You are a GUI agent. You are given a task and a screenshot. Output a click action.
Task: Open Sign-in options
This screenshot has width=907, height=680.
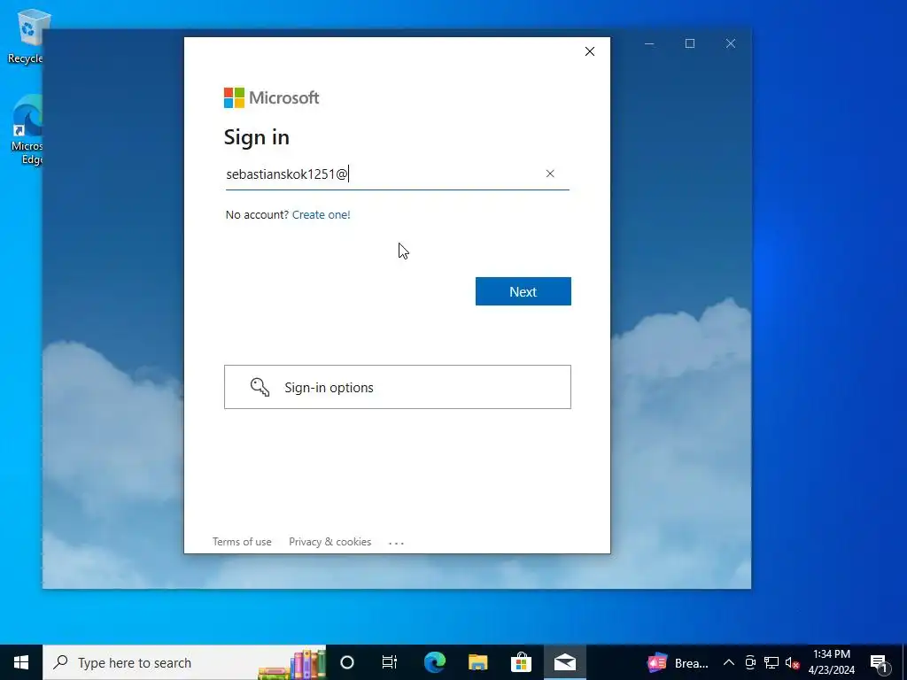point(398,387)
